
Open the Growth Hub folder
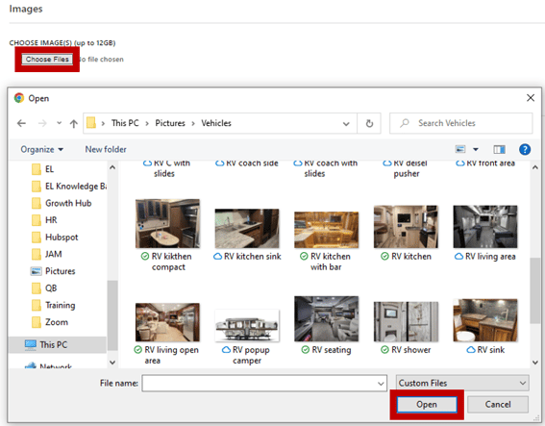(62, 203)
